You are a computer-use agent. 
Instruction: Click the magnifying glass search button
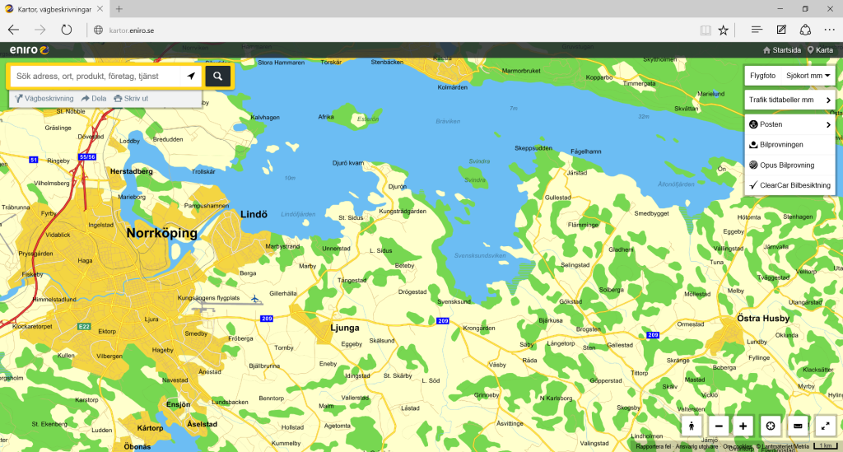pos(217,77)
